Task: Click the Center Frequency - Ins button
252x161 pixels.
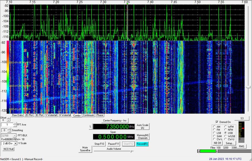Action: pos(115,120)
